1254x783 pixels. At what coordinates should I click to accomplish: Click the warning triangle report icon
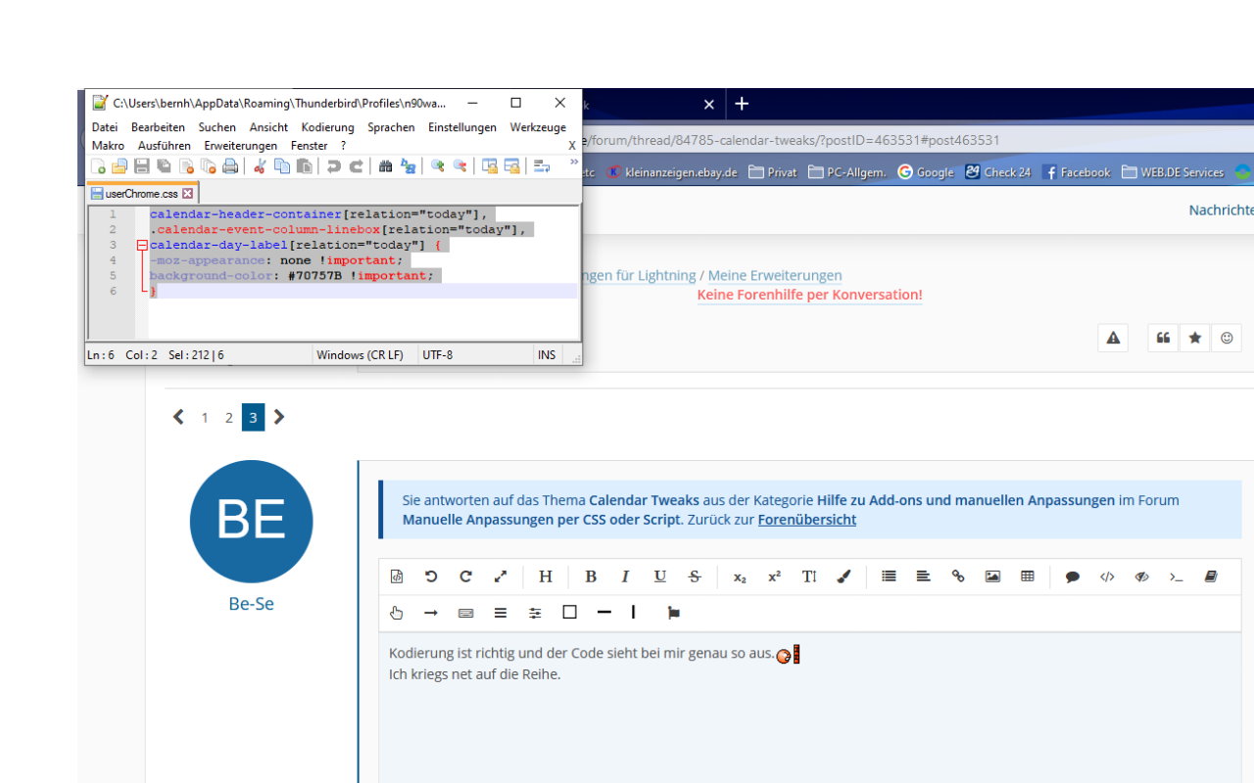click(1113, 338)
